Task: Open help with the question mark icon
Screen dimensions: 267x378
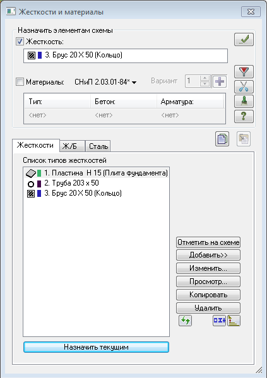Action: (x=244, y=116)
